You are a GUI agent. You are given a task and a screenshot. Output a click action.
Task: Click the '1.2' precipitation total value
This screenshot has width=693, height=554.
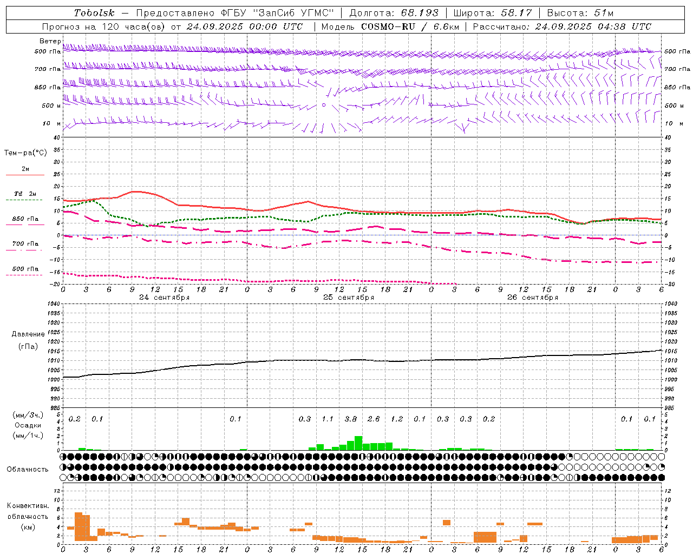(x=397, y=419)
